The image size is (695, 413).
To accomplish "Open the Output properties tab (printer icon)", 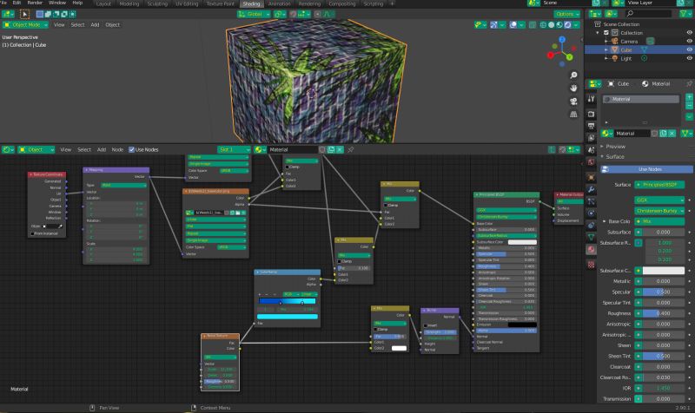I will pos(592,126).
